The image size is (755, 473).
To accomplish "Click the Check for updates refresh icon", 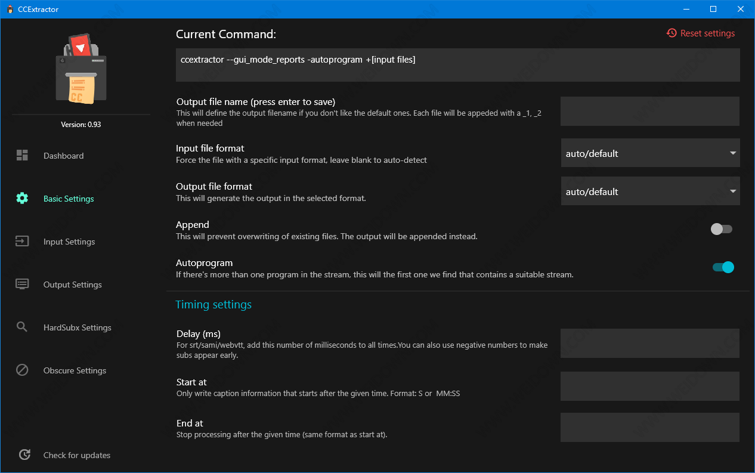I will click(24, 455).
